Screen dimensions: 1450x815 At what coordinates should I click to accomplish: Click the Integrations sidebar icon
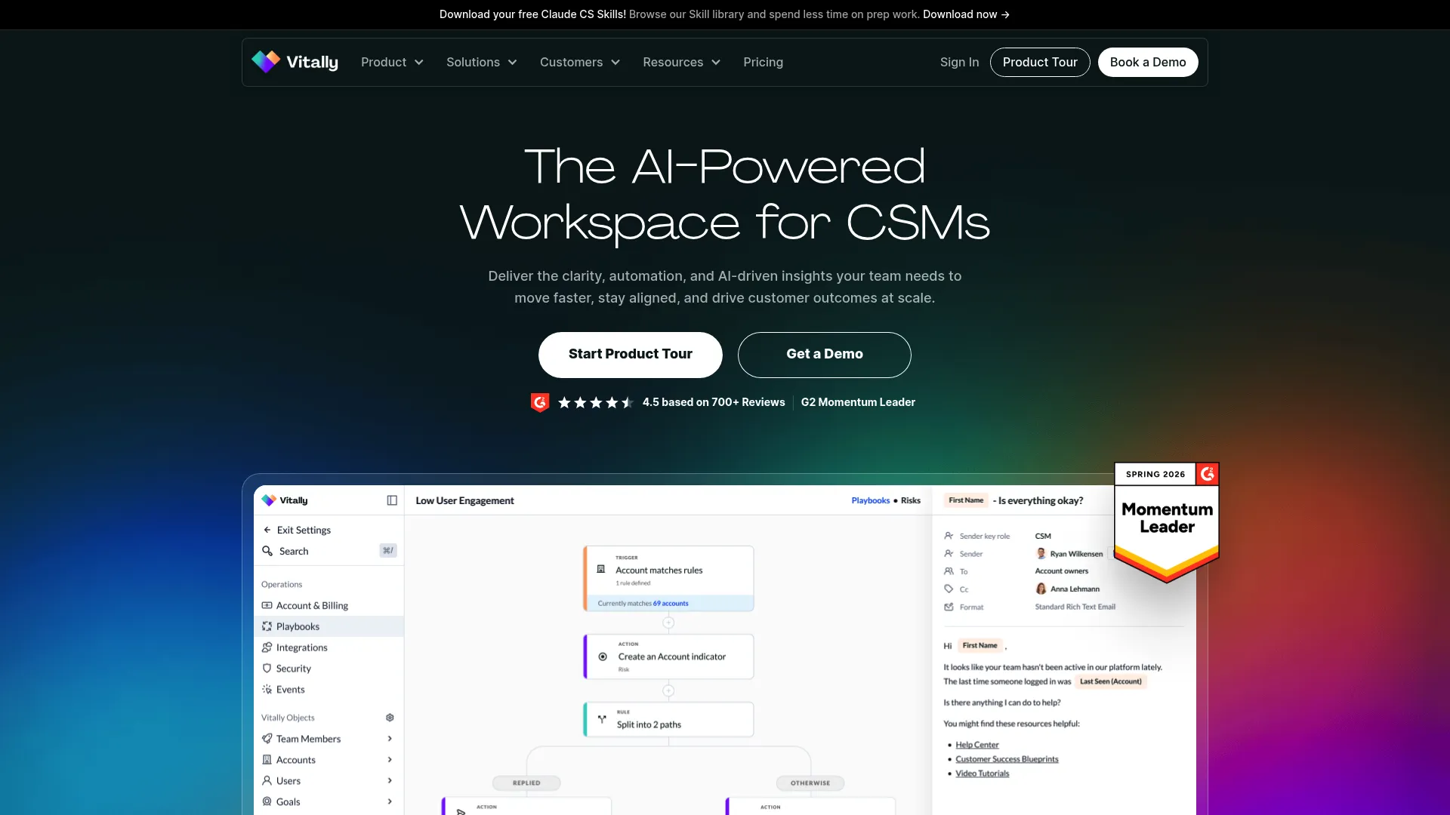(x=267, y=647)
